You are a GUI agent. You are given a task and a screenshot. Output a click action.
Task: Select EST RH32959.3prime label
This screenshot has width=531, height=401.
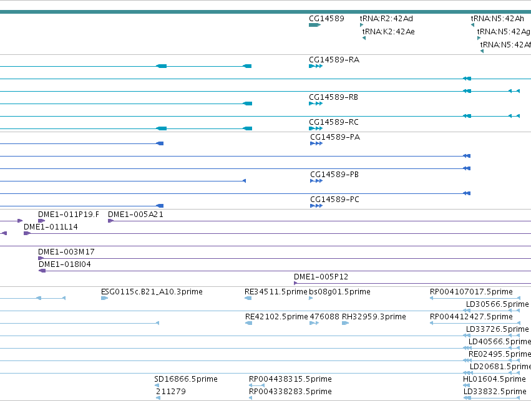pos(374,317)
